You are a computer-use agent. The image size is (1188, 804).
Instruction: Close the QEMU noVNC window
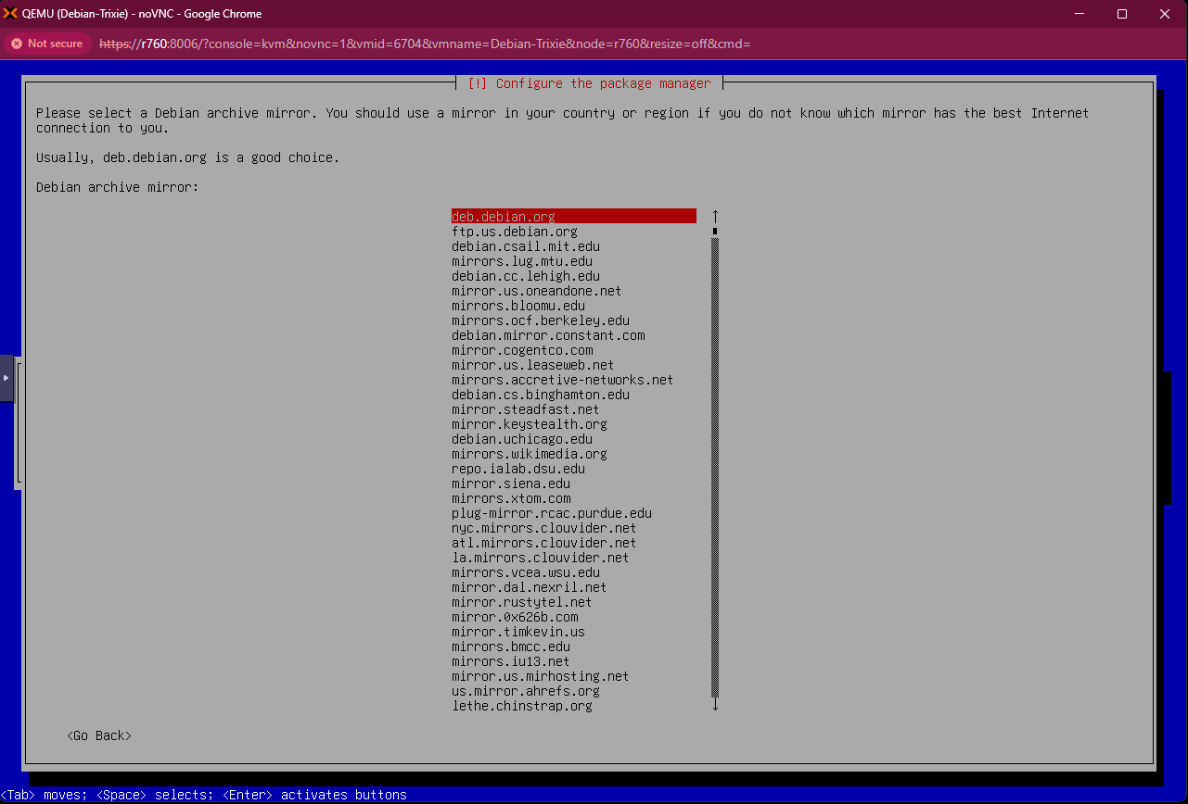[x=1165, y=14]
